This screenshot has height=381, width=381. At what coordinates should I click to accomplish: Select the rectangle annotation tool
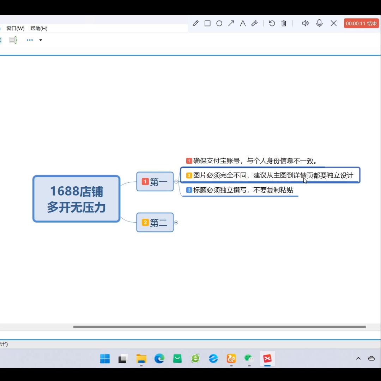207,23
